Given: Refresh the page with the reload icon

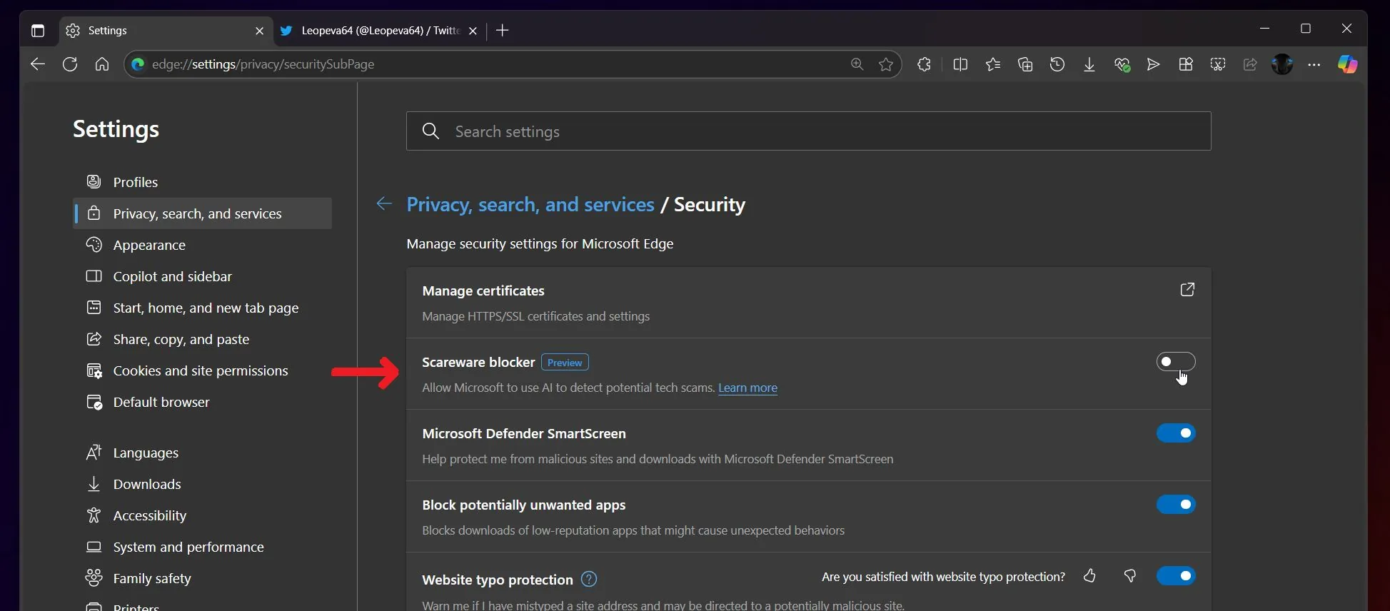Looking at the screenshot, I should pyautogui.click(x=70, y=64).
